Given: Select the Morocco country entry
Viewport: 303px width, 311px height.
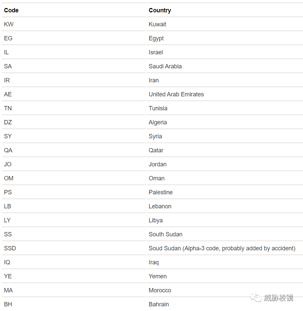Looking at the screenshot, I should coord(160,290).
